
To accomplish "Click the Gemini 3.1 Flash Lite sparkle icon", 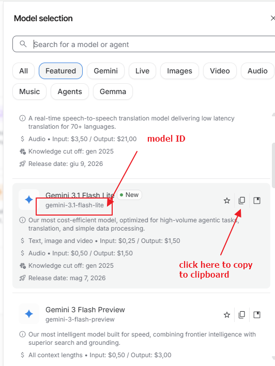I will [x=29, y=200].
